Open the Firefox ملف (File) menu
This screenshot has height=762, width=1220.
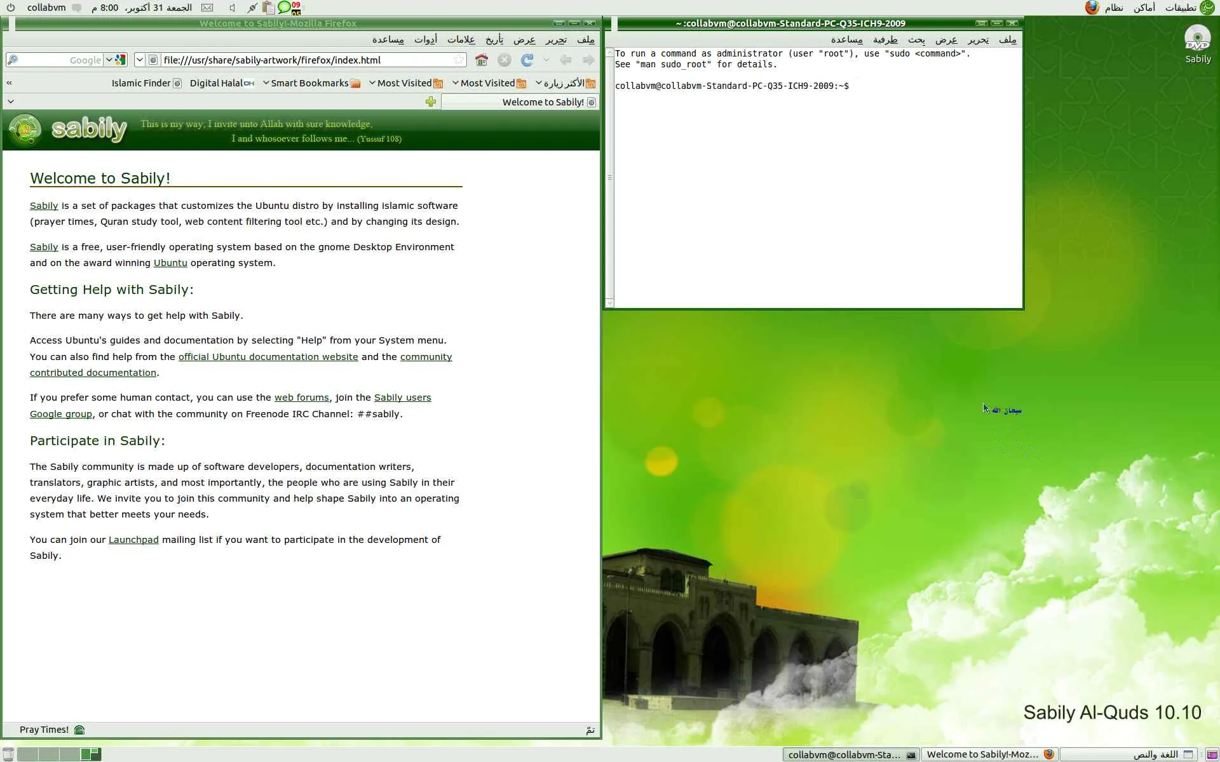tap(585, 39)
